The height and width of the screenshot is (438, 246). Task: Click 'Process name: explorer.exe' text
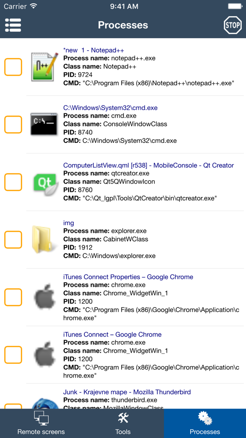[105, 231]
